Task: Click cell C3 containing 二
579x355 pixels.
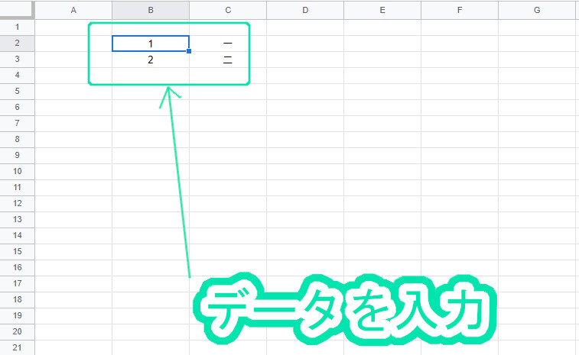Action: (x=228, y=60)
